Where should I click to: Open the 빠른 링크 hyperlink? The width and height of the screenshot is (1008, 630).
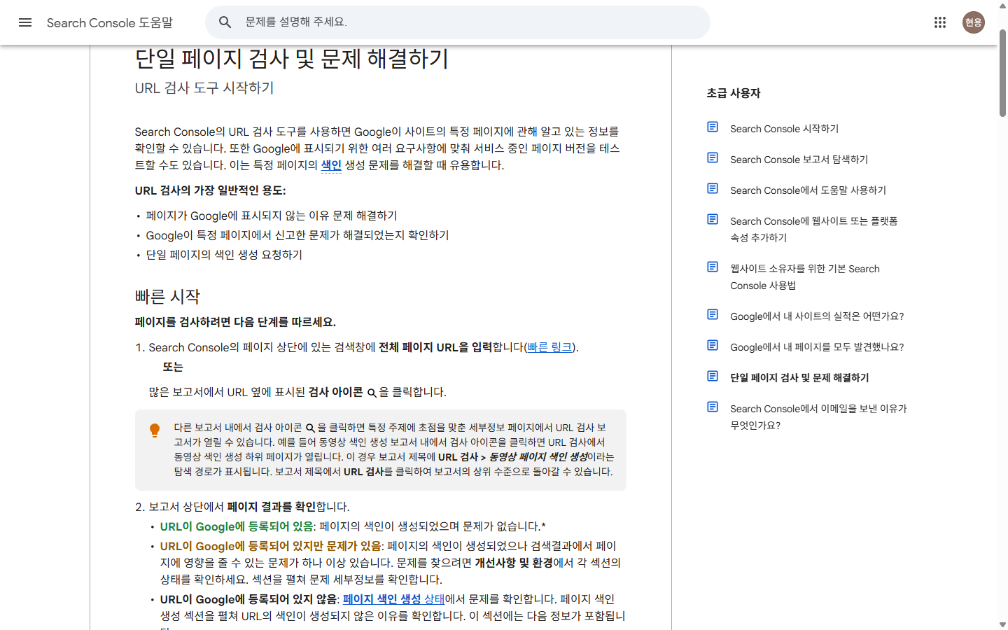[x=549, y=347]
